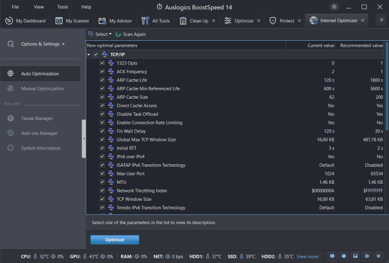Click the status bar clock icon

[344, 256]
